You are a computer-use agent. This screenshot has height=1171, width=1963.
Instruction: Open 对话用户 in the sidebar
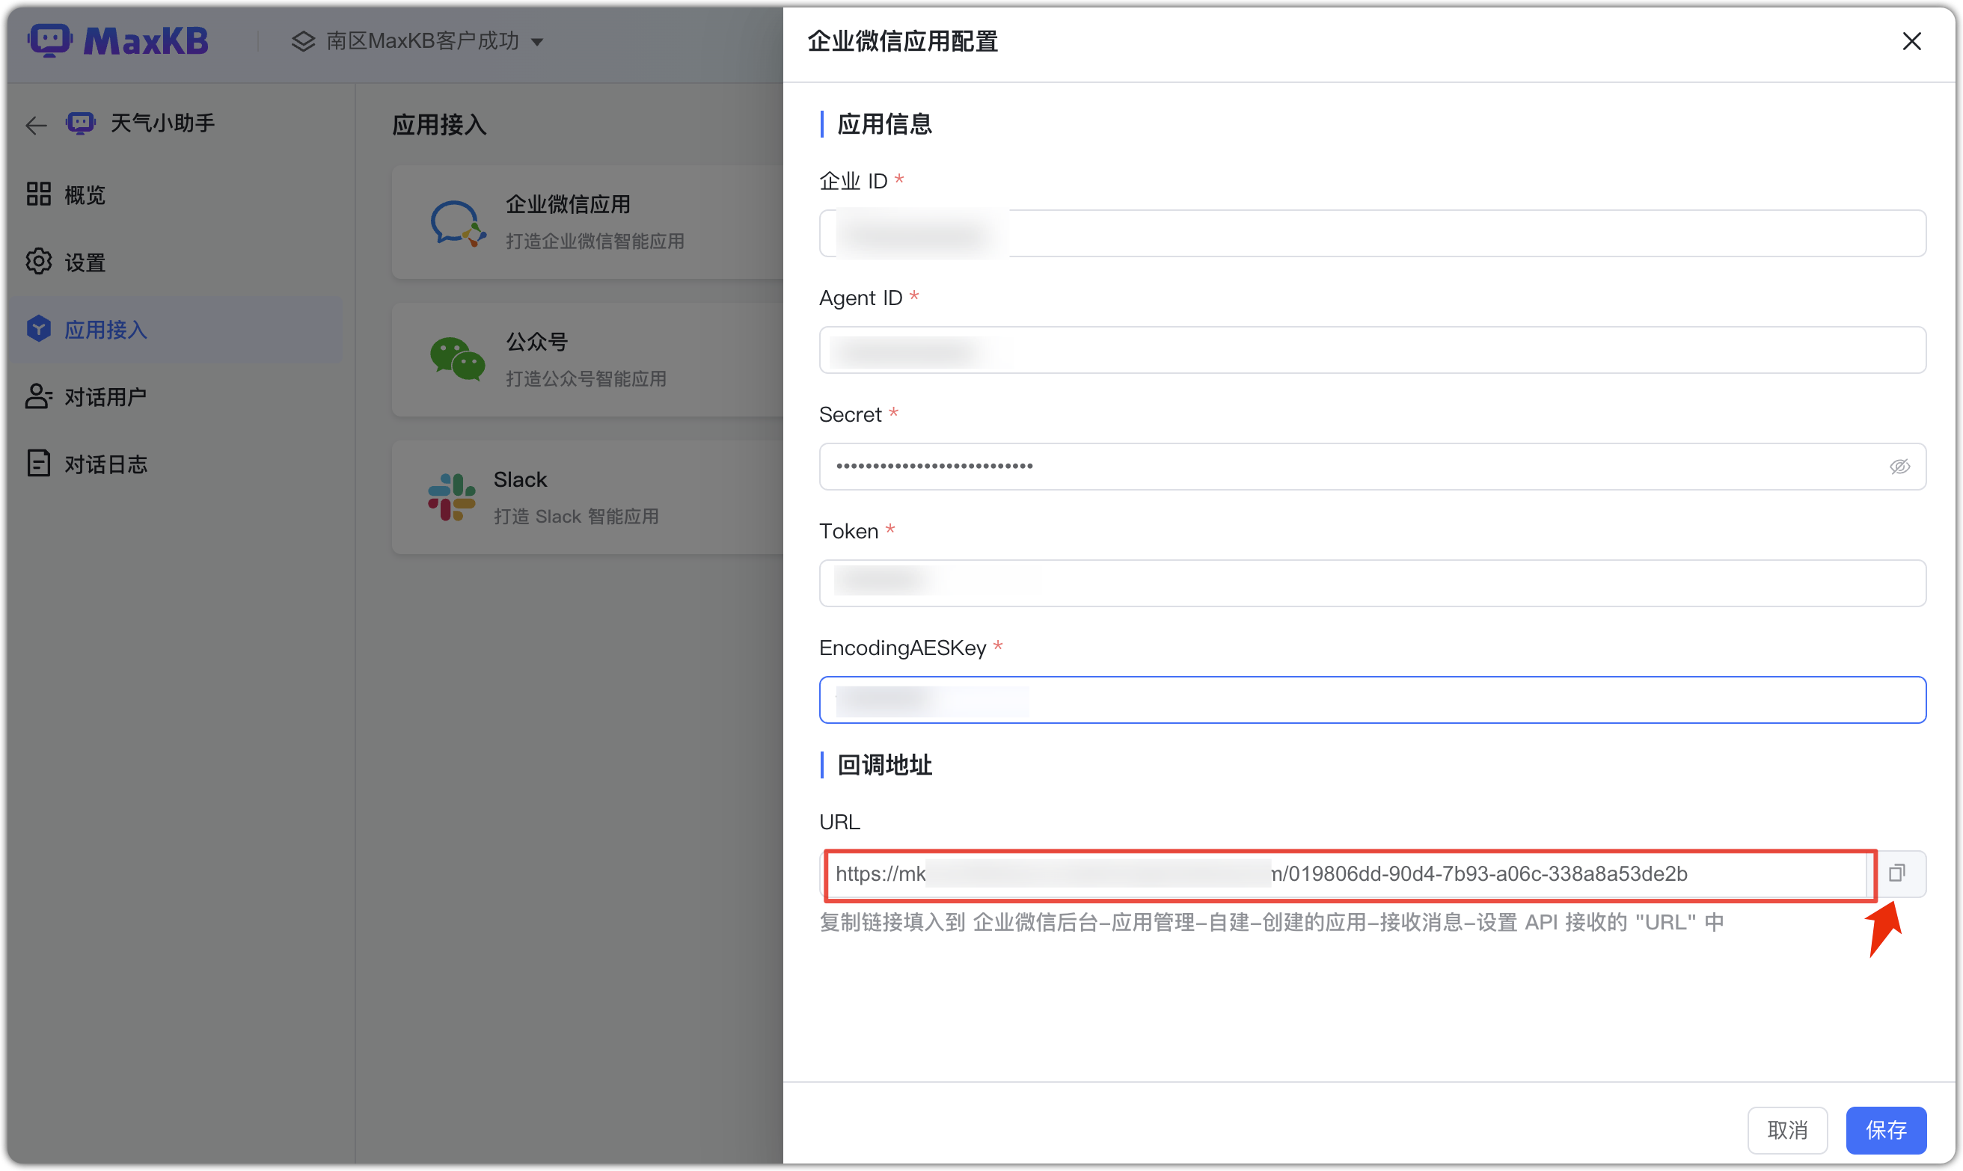point(175,396)
